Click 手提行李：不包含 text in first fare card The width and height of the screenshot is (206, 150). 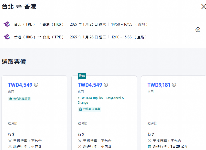pos(27,141)
